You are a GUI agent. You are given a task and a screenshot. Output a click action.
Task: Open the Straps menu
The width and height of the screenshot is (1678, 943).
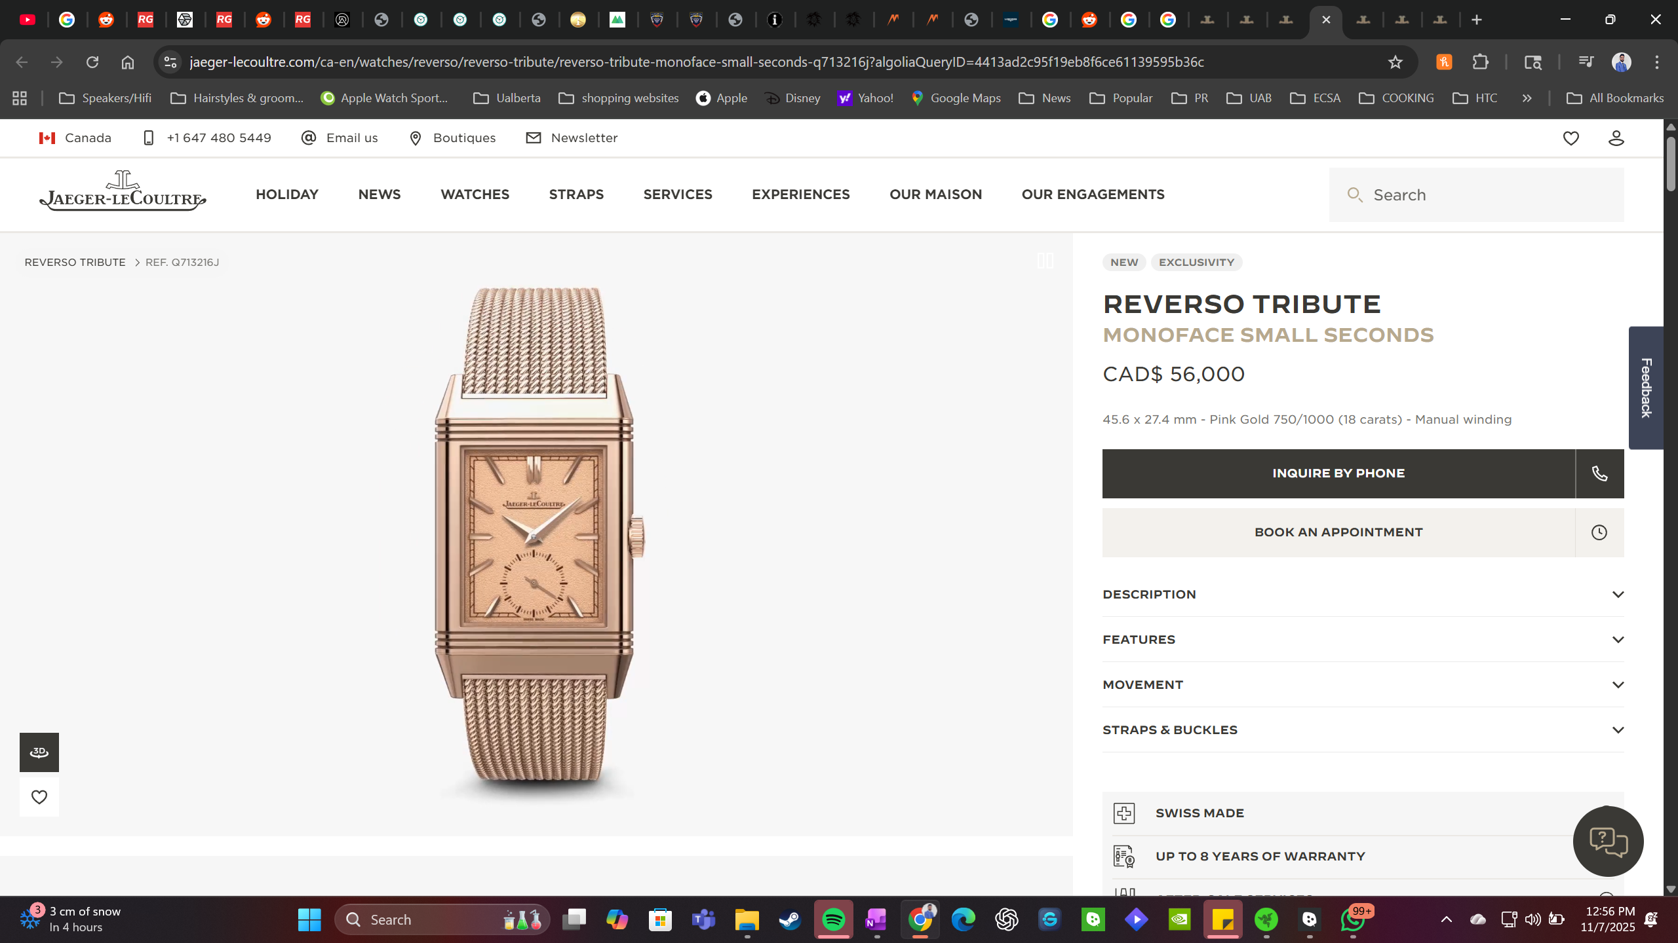(576, 194)
